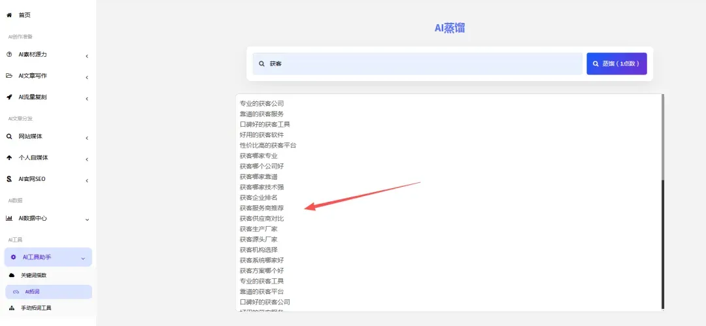
Task: Click the home icon beside 首页
Action: click(x=9, y=15)
